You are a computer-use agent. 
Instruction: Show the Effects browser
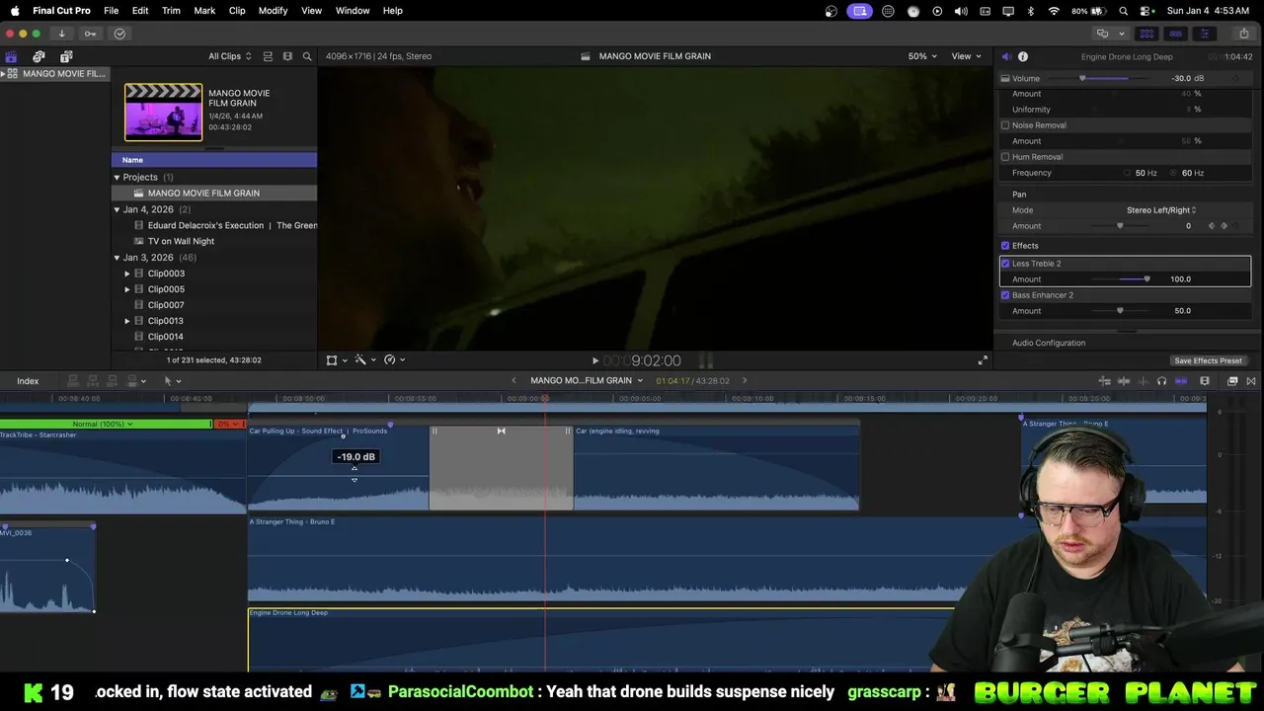(x=1232, y=381)
